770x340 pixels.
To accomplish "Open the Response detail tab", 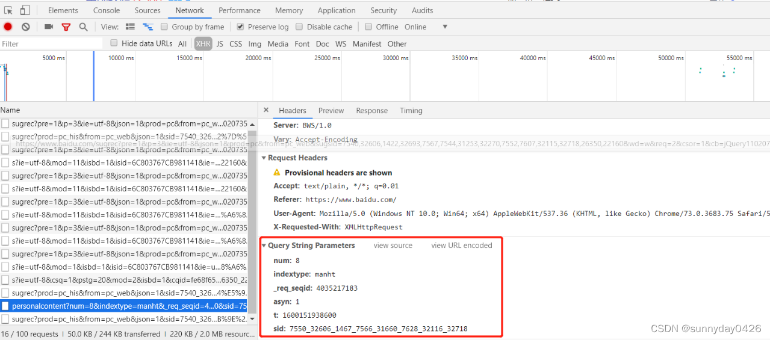I will (372, 111).
